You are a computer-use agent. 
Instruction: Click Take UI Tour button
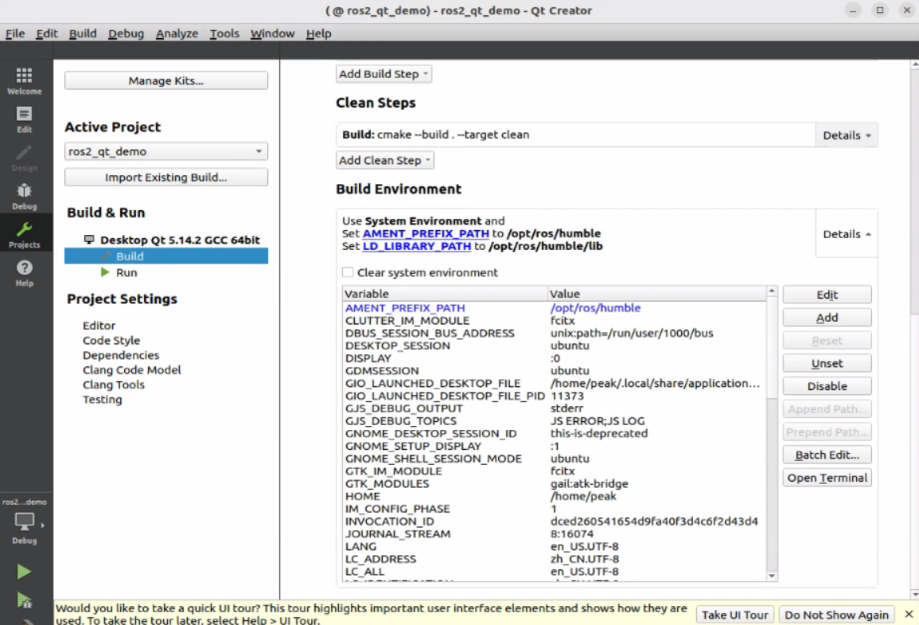[734, 615]
